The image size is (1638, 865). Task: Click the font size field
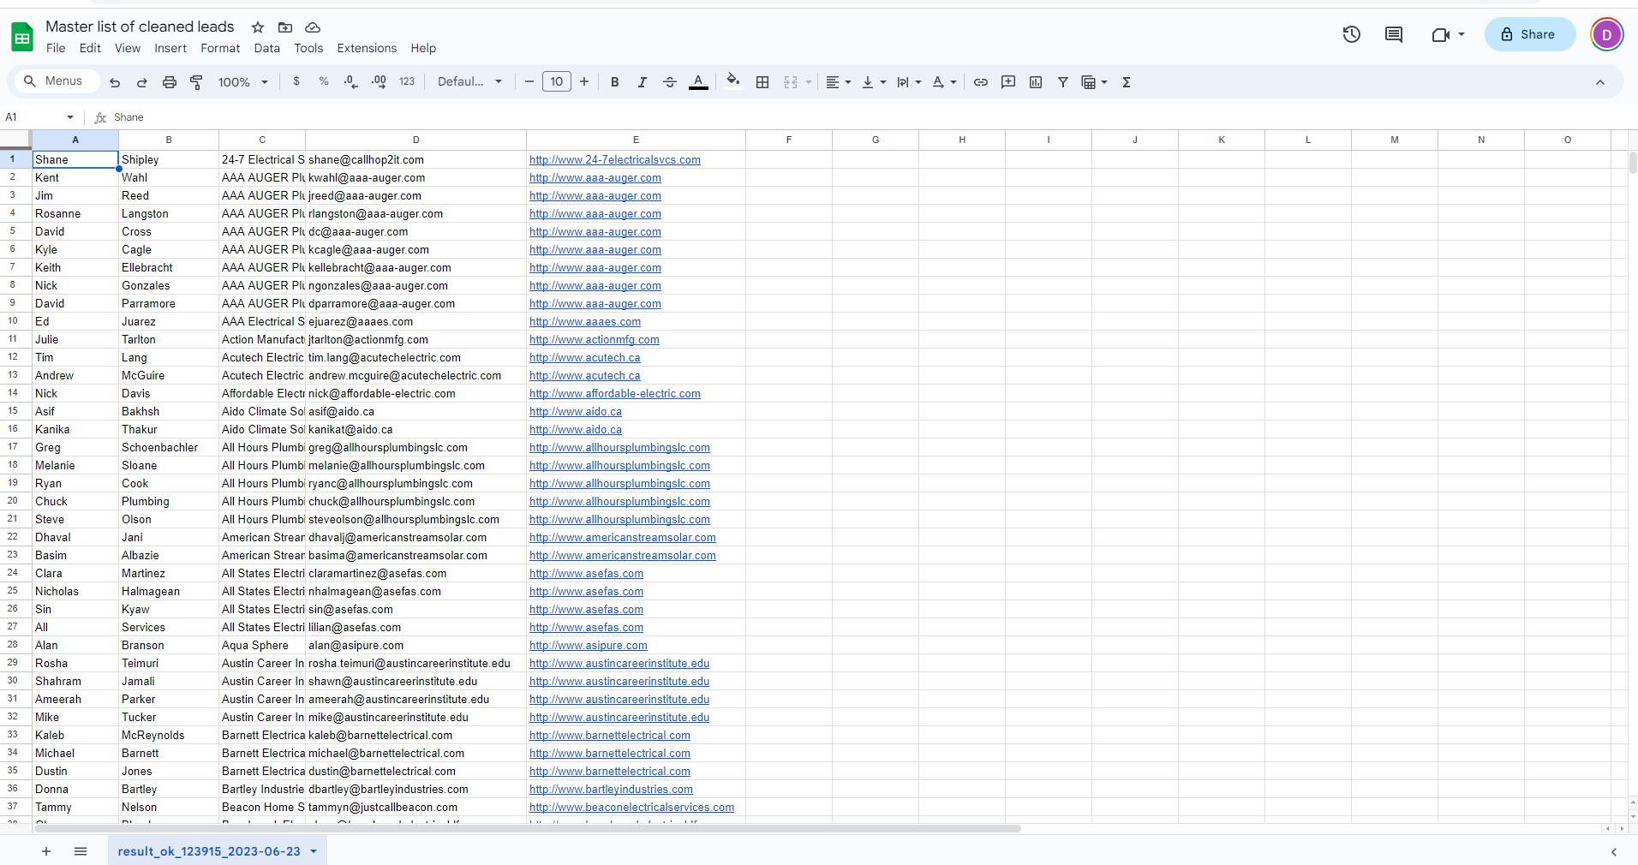557,81
